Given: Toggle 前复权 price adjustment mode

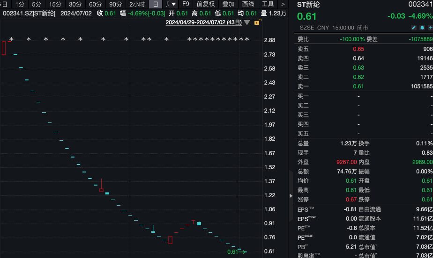Looking at the screenshot, I should coord(205,4).
